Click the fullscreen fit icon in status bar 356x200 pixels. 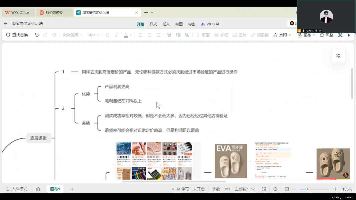264,189
